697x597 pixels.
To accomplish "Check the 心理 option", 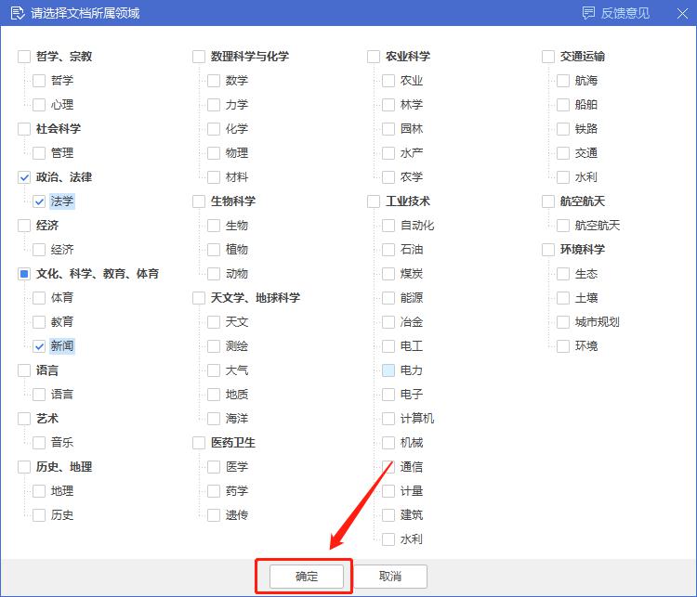I will click(x=39, y=105).
